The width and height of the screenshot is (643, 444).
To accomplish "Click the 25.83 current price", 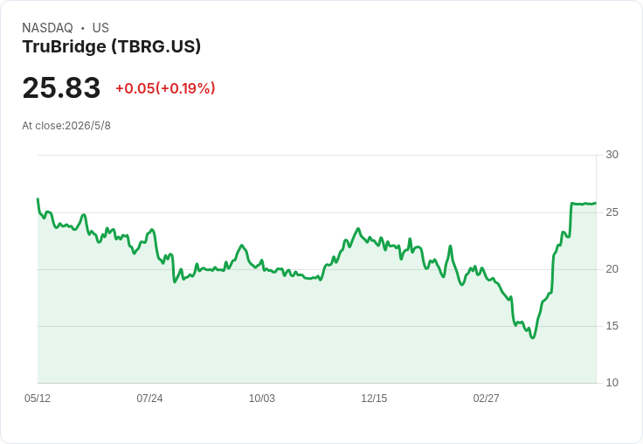I will pyautogui.click(x=61, y=87).
